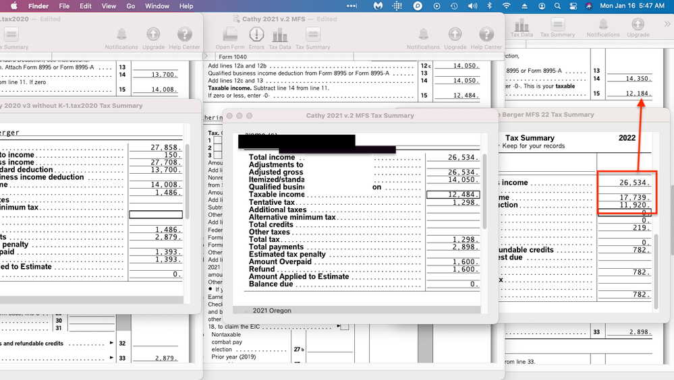Open the View menu

coord(109,6)
